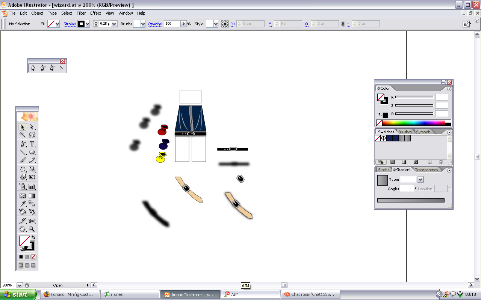Select the Scissors tool
This screenshot has height=300, width=481.
[x=32, y=221]
